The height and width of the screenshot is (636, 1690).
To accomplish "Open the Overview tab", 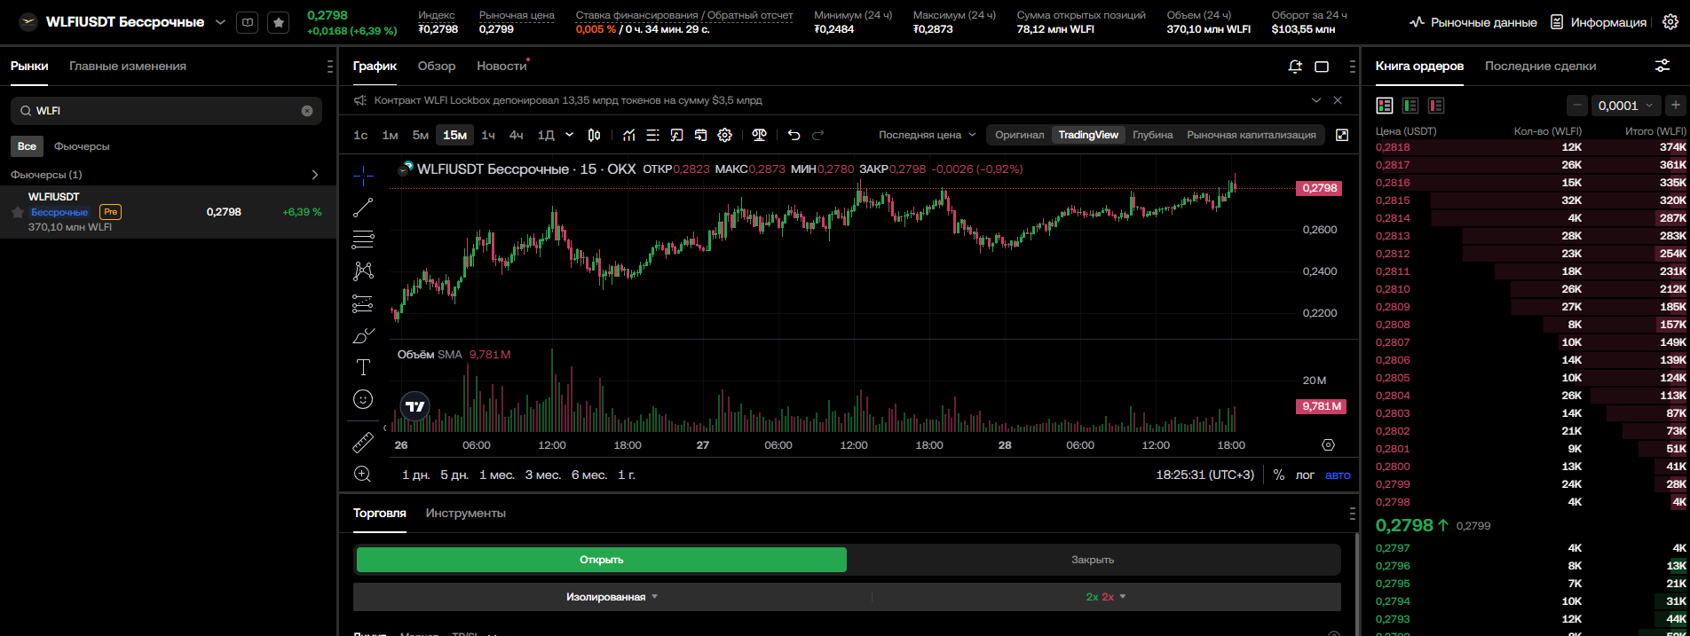I will [x=437, y=67].
